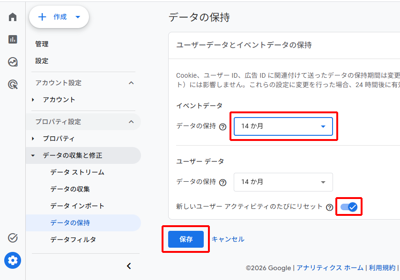Screen dimensions: 400x280
Task: Click help icon beside 新しいユーザー アクティビティ
Action: [329, 207]
